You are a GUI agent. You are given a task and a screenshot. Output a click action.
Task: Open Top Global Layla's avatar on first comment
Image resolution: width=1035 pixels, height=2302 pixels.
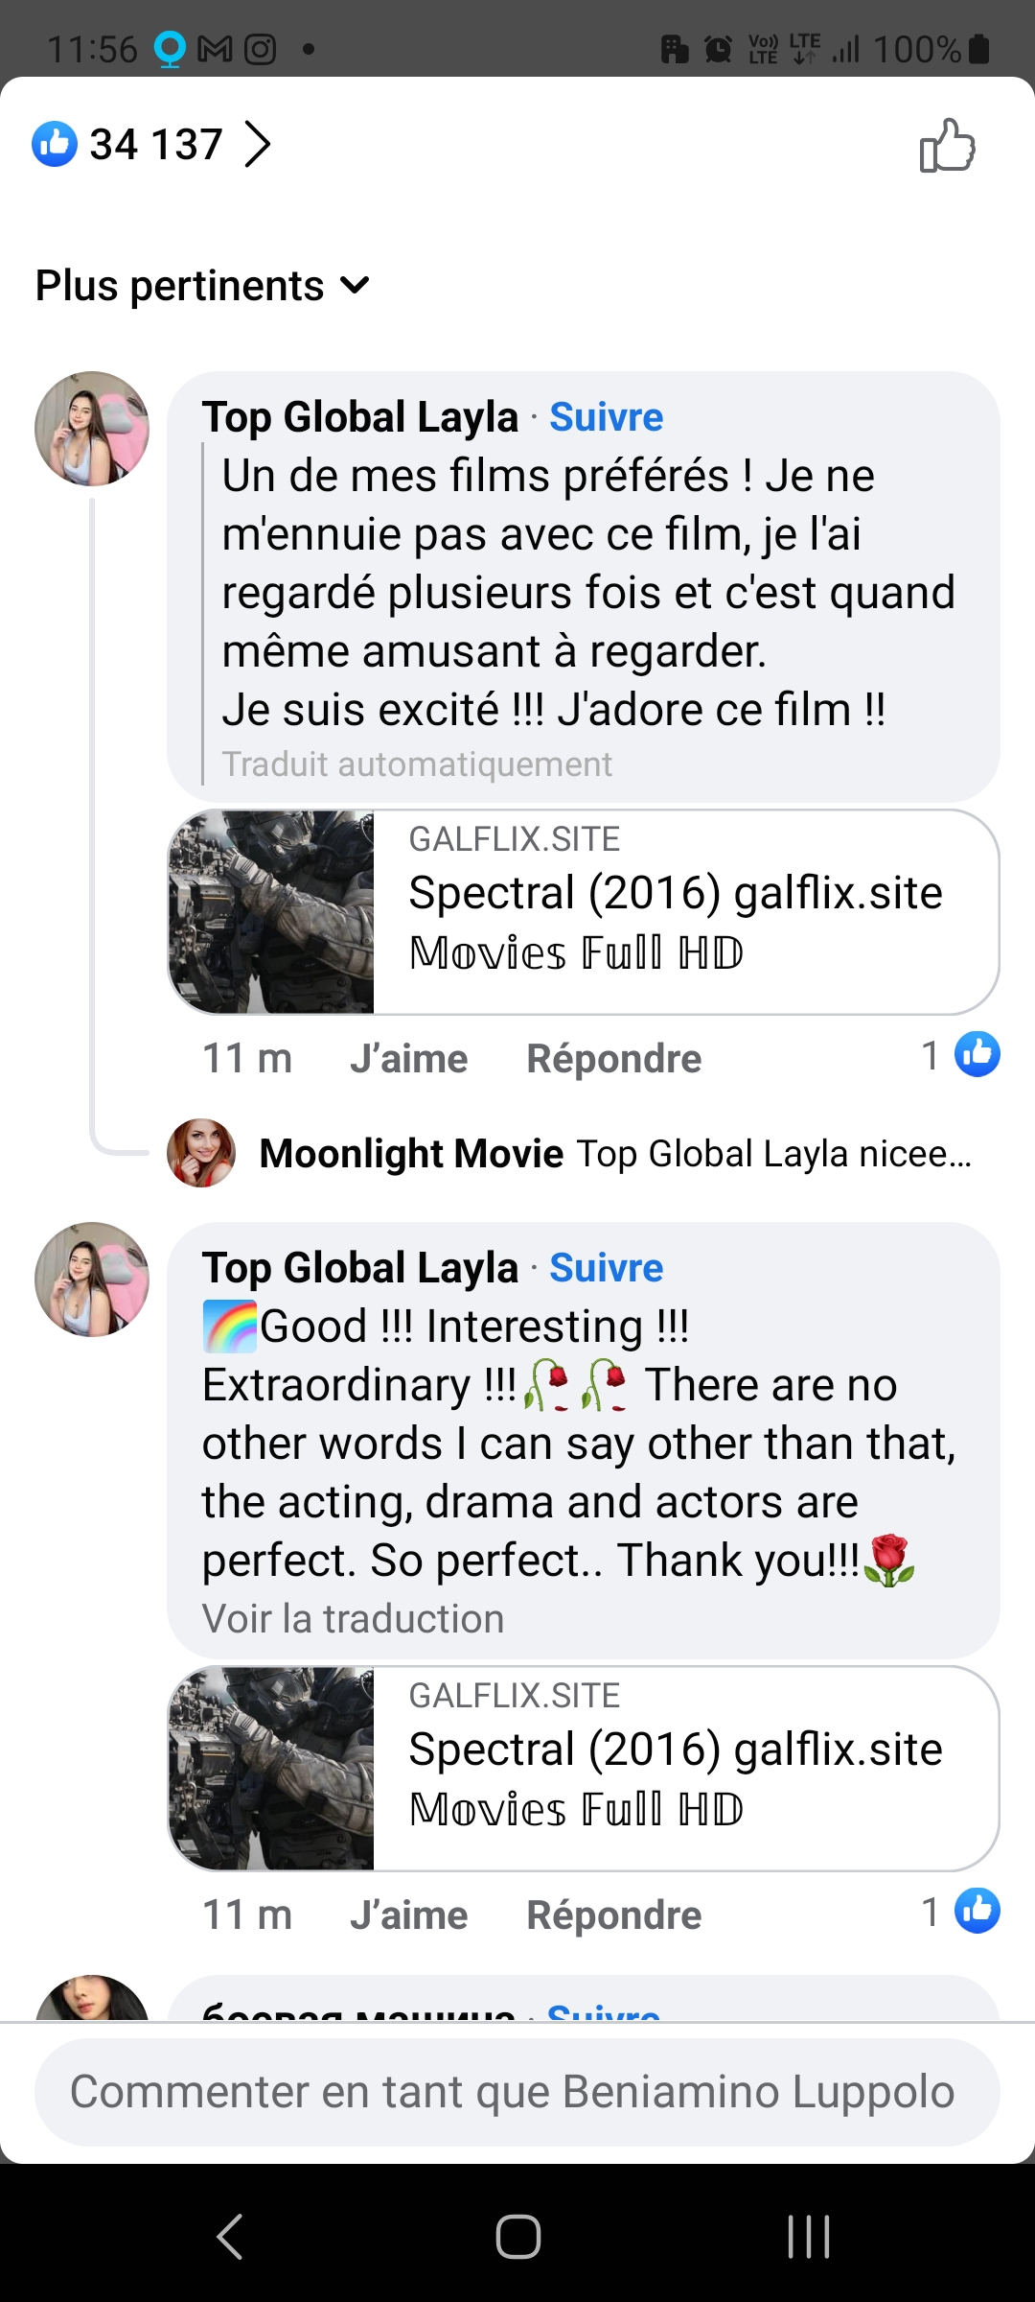pyautogui.click(x=92, y=429)
